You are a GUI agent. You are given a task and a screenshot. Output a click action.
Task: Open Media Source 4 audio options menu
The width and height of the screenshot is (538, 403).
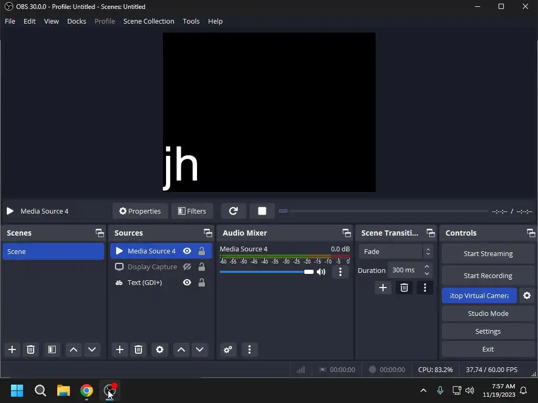click(340, 272)
